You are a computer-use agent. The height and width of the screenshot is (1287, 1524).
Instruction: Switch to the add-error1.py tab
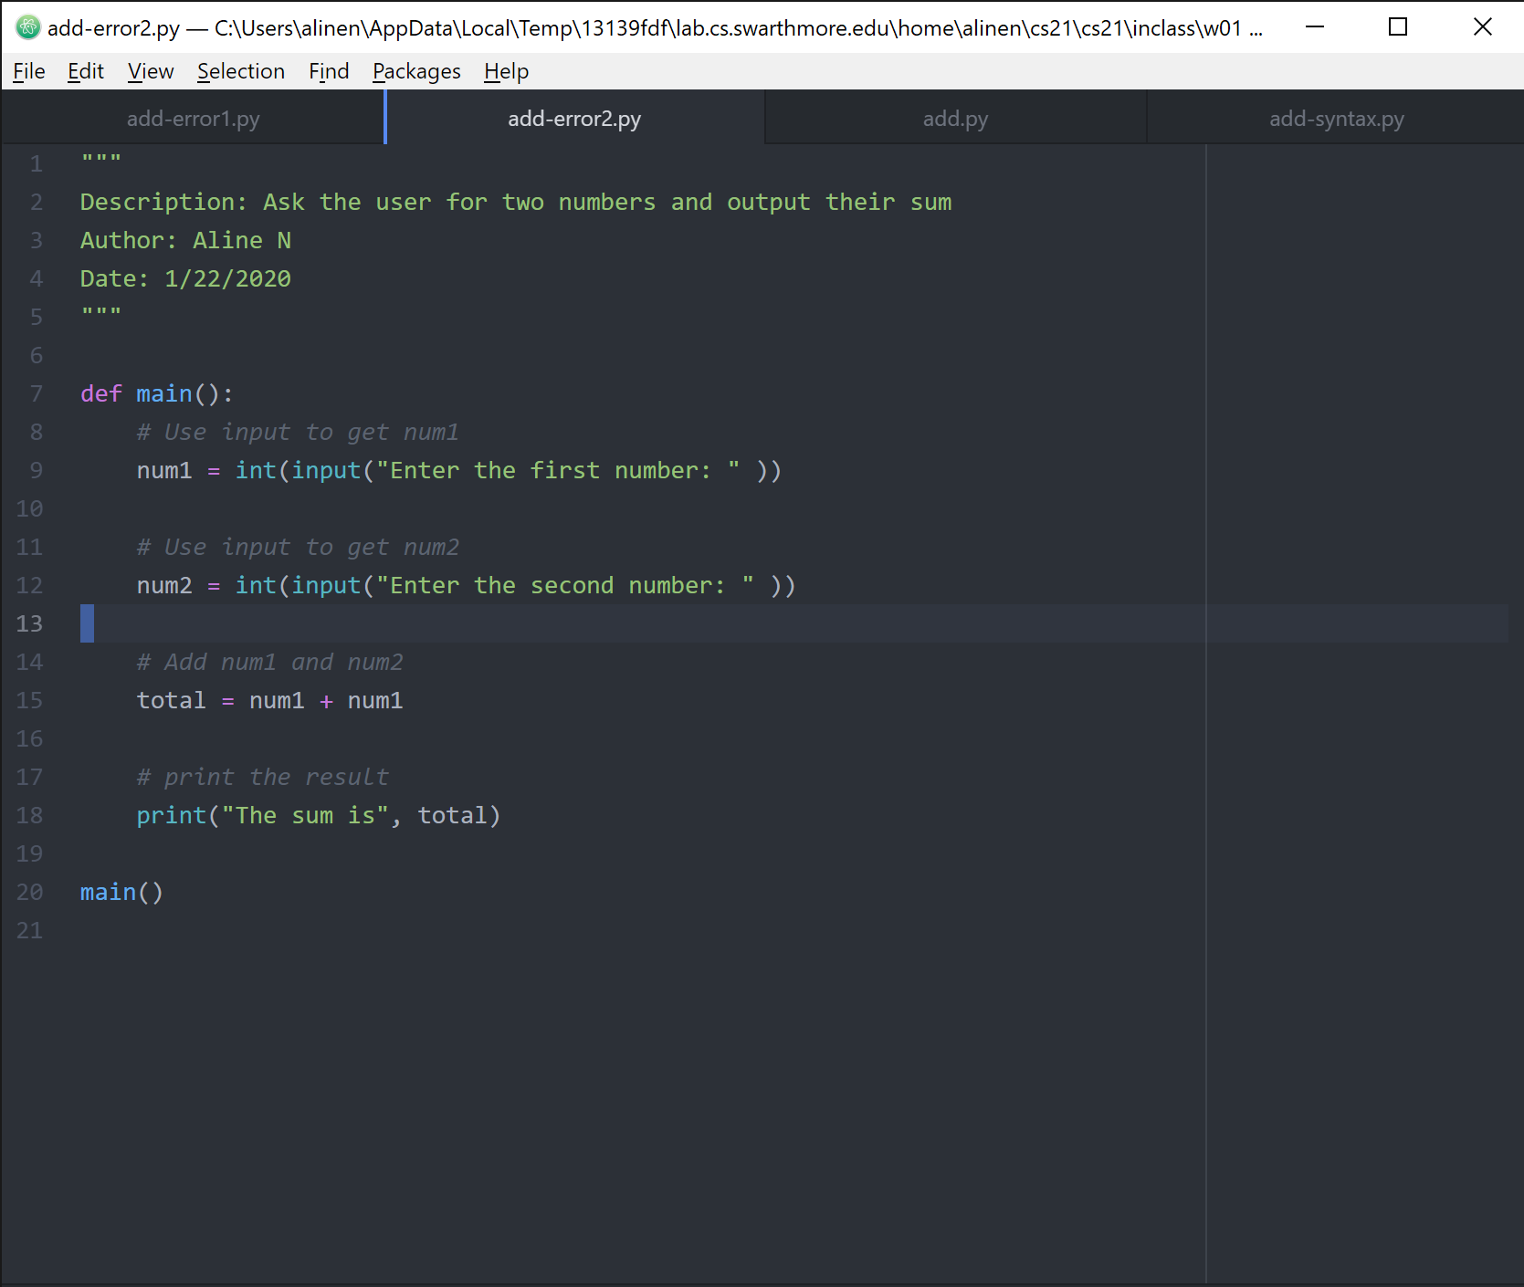193,119
